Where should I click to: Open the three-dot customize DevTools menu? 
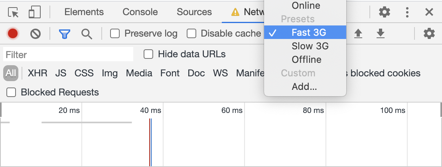407,12
